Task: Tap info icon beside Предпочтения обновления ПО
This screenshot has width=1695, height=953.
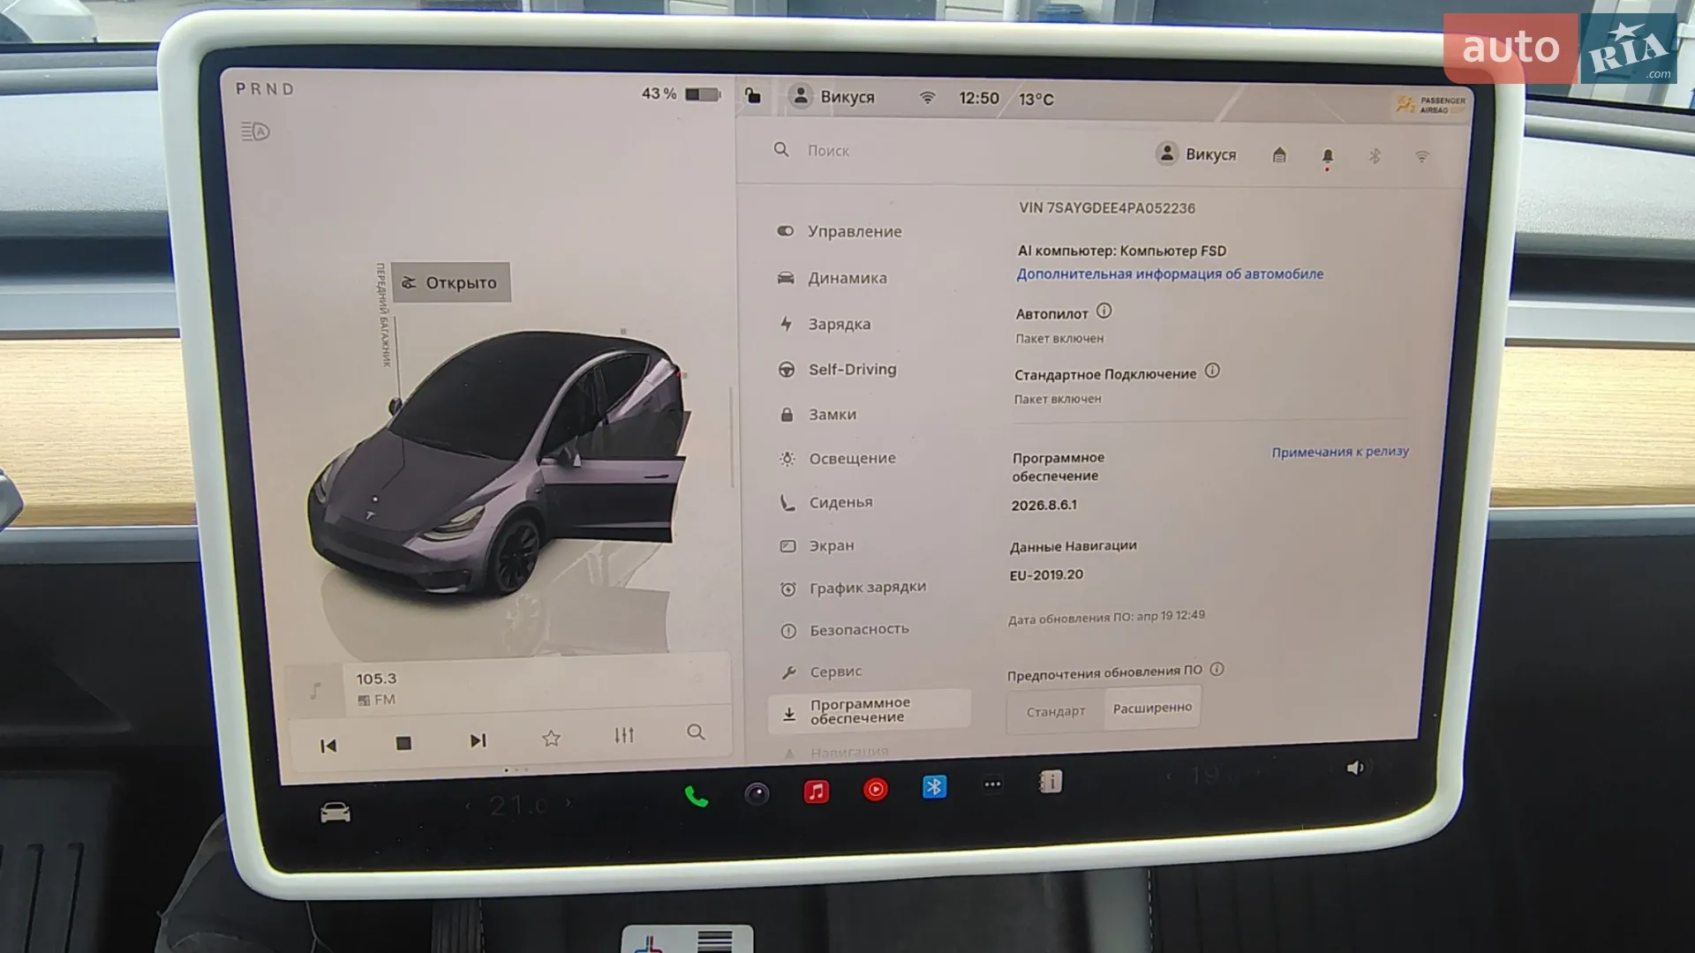Action: coord(1217,670)
